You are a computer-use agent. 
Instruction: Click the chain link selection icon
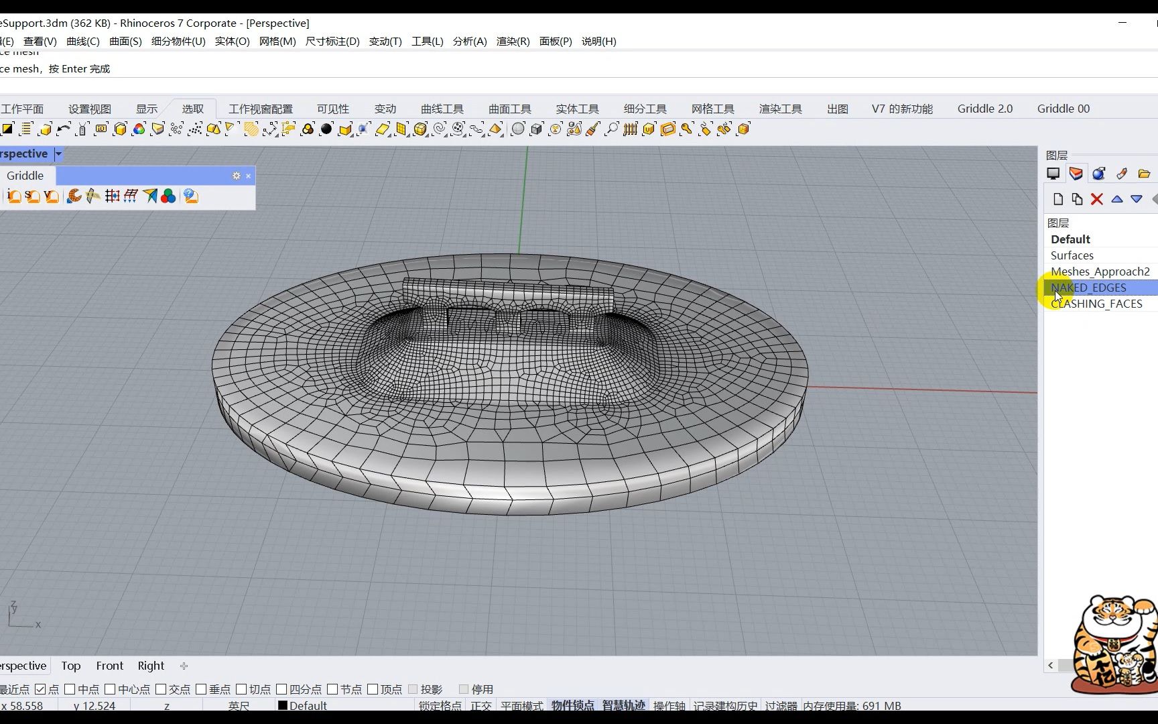click(476, 129)
